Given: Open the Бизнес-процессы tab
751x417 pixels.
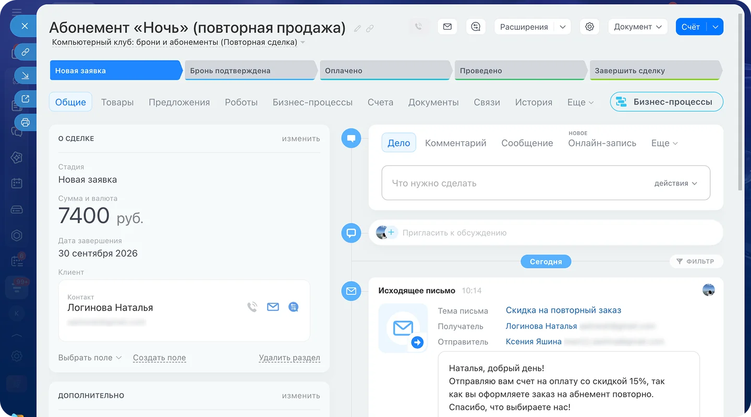Looking at the screenshot, I should (312, 102).
